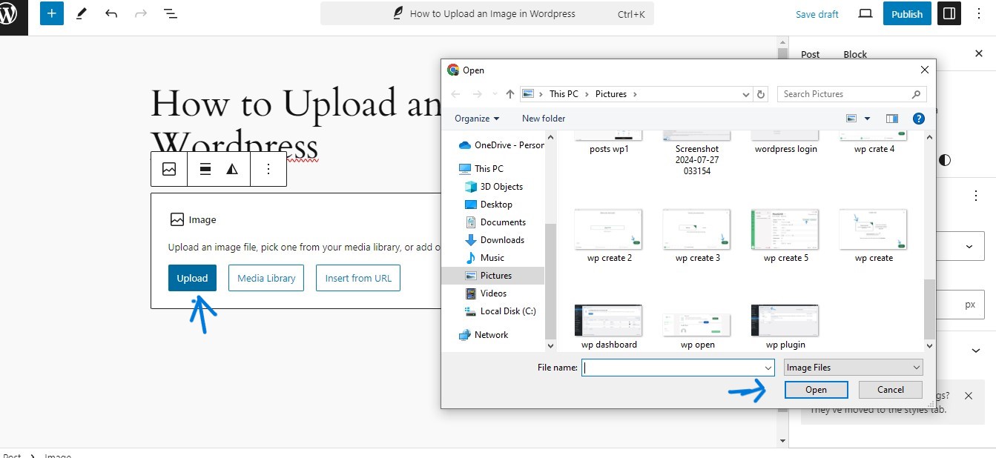This screenshot has width=996, height=458.
Task: Click the Save draft link
Action: tap(817, 14)
